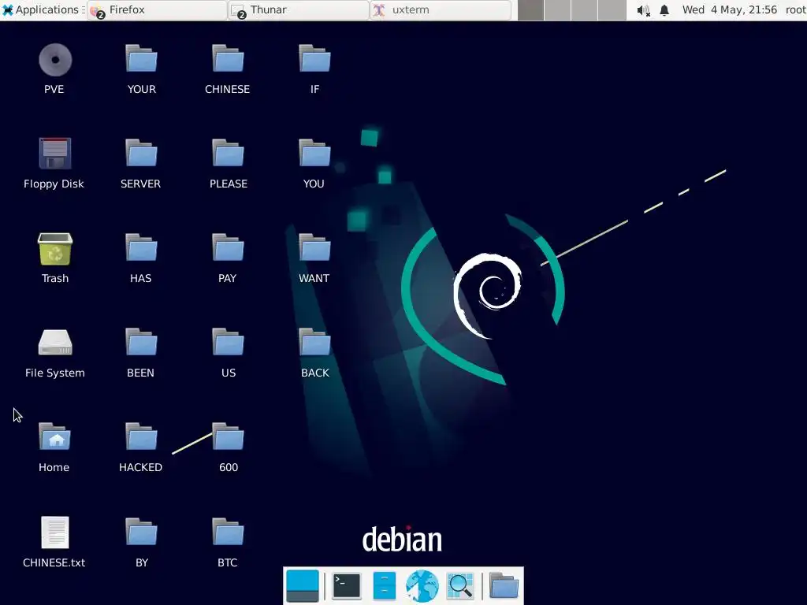The image size is (807, 605).
Task: Launch terminal emulator from the dock
Action: [x=347, y=586]
